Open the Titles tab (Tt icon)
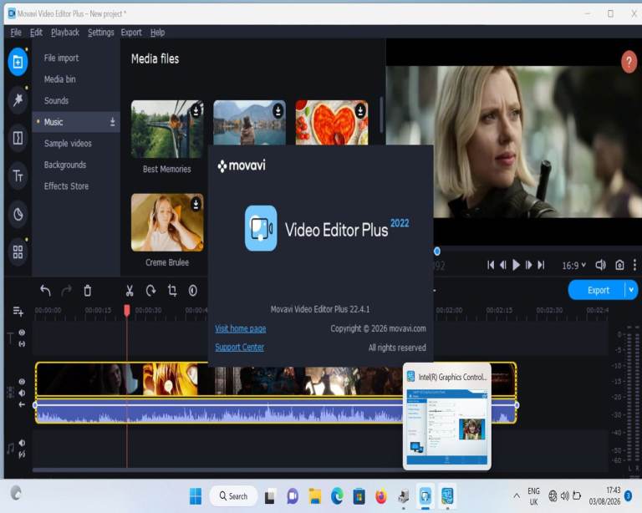Screen dimensions: 642x513 (x=18, y=176)
